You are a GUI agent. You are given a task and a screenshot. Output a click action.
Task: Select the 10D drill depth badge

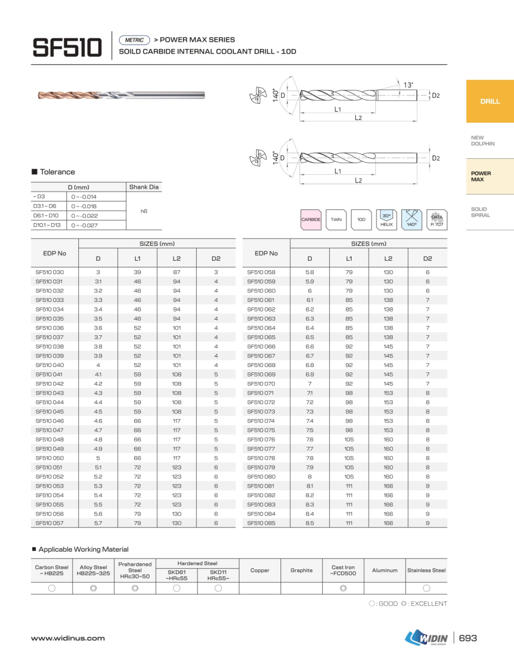[x=361, y=220]
